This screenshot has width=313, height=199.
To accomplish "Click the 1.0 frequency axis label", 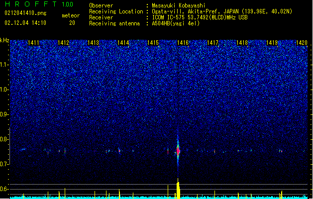I will (4, 90).
